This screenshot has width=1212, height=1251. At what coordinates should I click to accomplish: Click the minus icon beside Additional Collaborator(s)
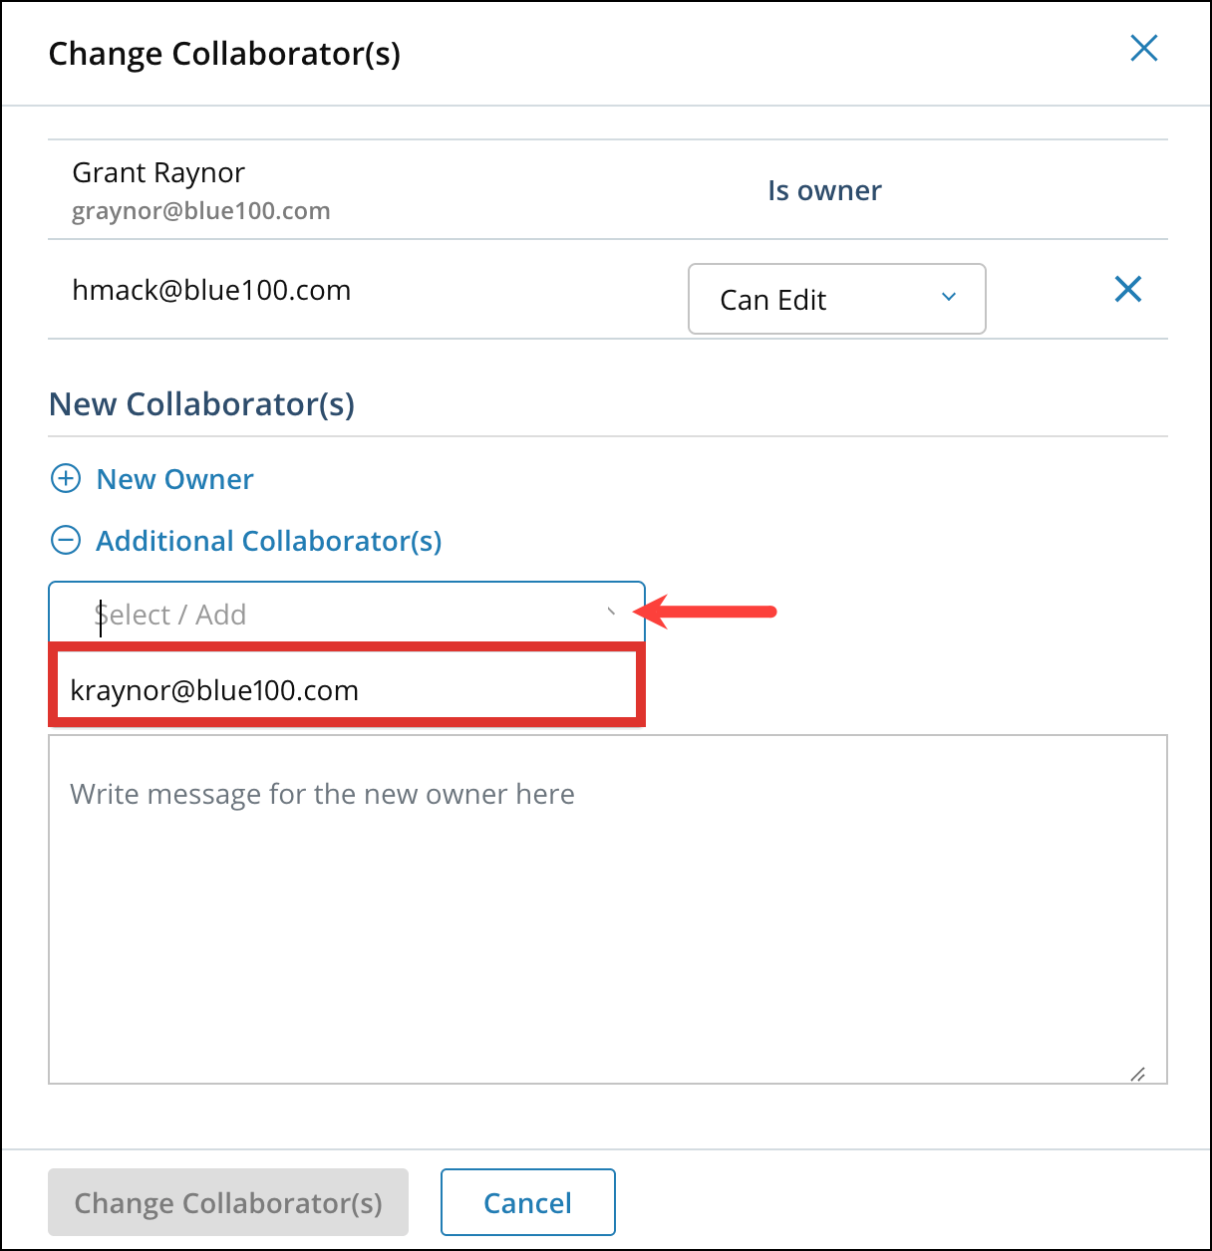pyautogui.click(x=65, y=540)
